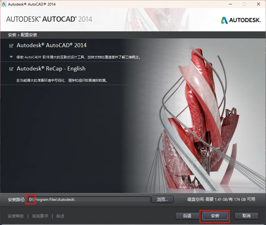The height and width of the screenshot is (225, 266).
Task: Minimize the installer window
Action: 230,4
